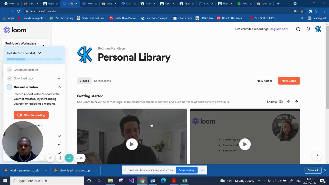Open the notifications bell
Screen dimensions: 329x185
(308, 29)
